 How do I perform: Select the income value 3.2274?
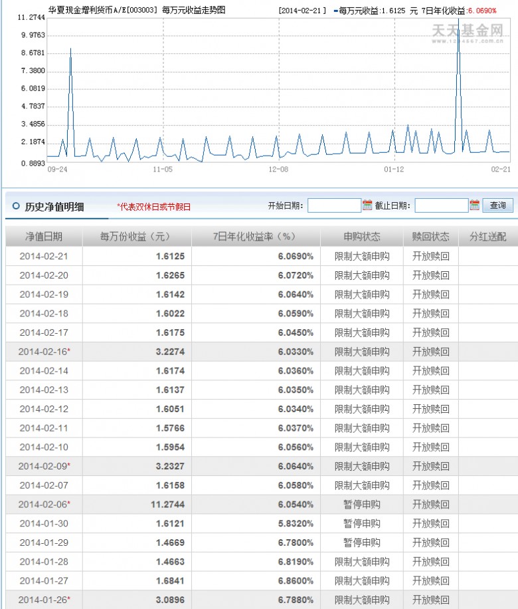170,352
